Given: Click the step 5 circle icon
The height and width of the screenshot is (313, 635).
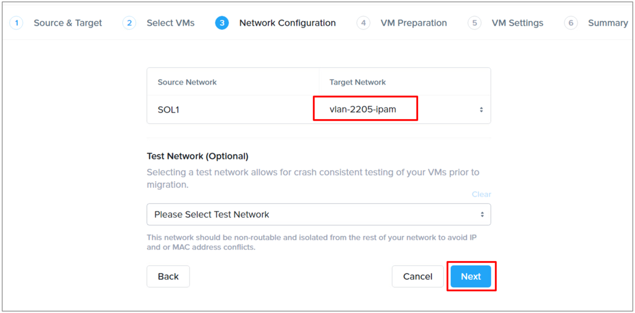Looking at the screenshot, I should click(x=474, y=23).
